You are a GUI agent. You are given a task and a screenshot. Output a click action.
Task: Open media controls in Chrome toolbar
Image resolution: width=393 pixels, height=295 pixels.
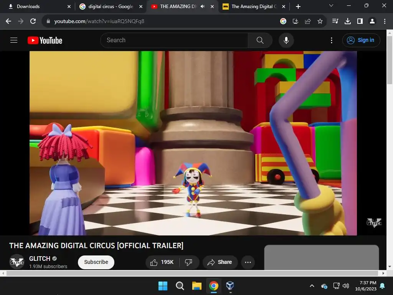335,22
